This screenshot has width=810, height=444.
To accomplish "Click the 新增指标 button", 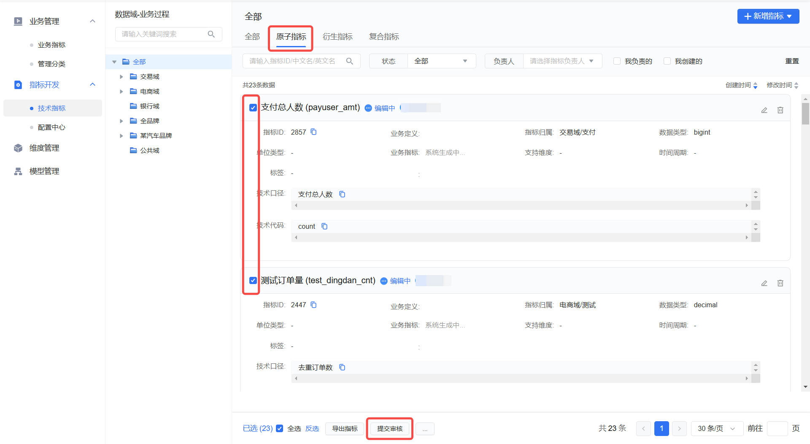I will 768,16.
